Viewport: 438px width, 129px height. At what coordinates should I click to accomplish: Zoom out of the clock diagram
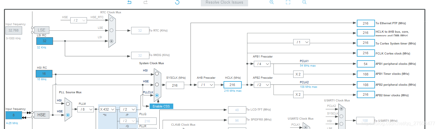304,2
